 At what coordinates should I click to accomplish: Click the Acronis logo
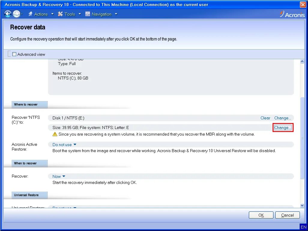point(292,14)
